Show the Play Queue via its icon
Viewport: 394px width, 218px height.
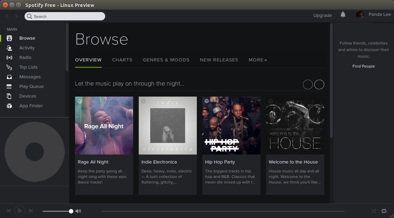(9, 86)
